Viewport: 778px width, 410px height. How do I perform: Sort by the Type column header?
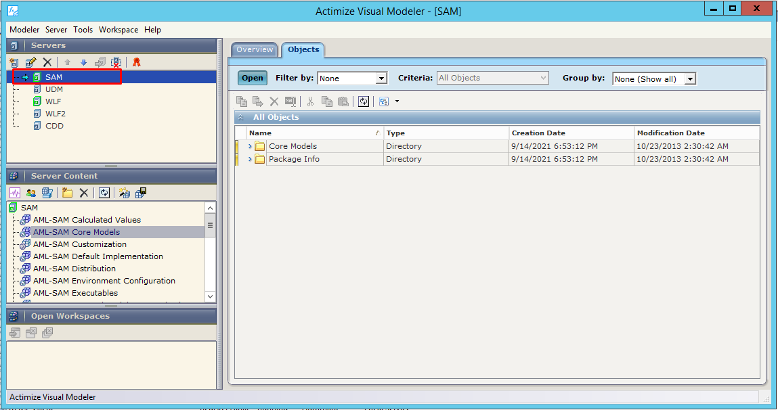(x=447, y=133)
